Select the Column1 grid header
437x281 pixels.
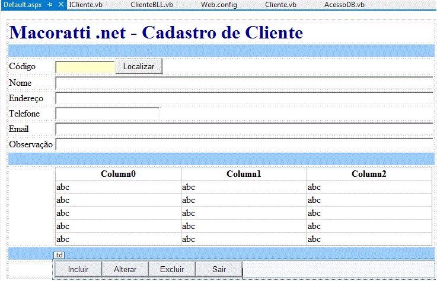pyautogui.click(x=244, y=174)
